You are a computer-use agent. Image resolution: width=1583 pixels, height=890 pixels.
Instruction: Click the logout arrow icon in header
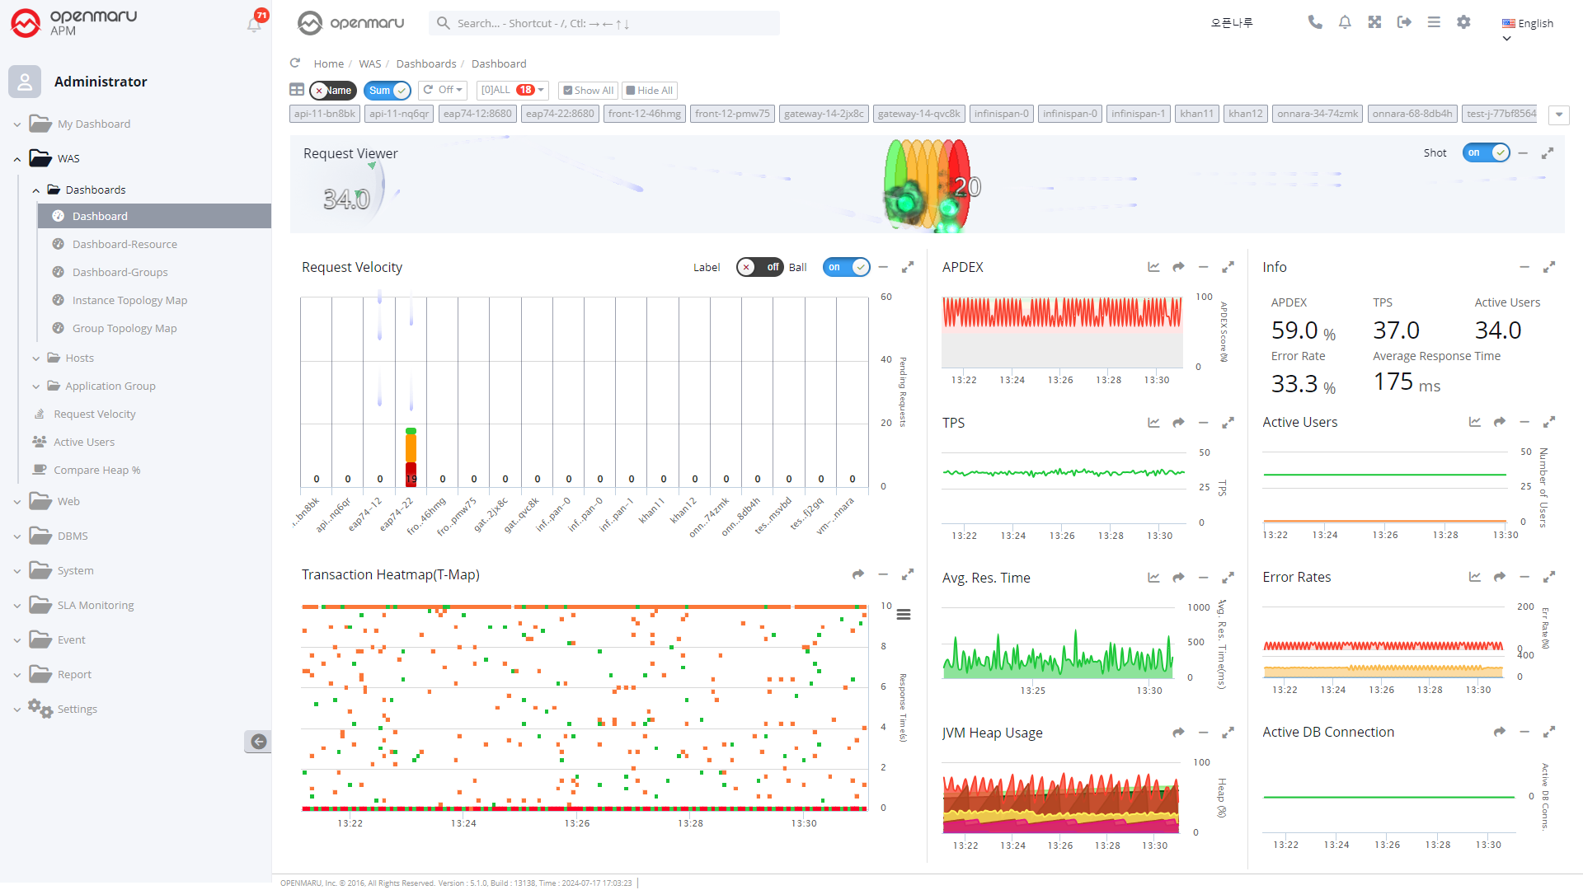click(x=1404, y=22)
